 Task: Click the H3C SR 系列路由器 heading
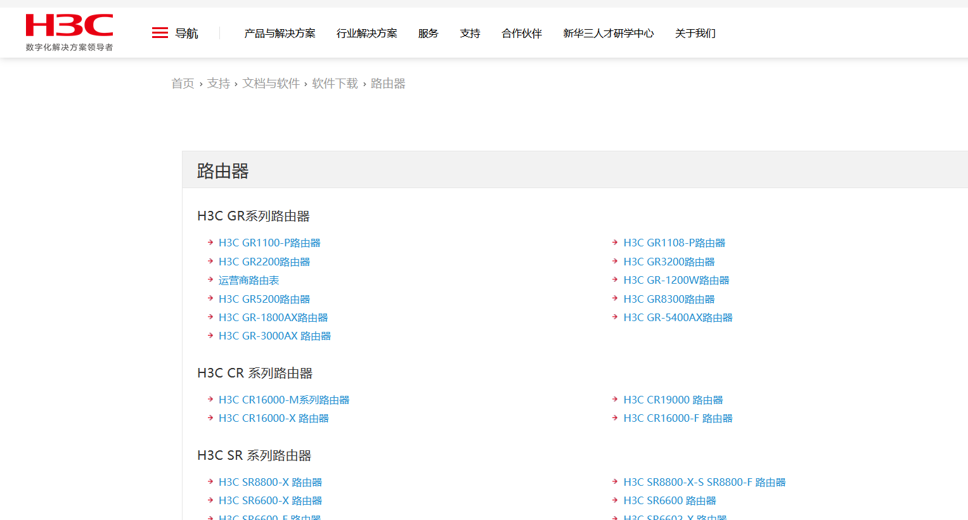pyautogui.click(x=254, y=455)
